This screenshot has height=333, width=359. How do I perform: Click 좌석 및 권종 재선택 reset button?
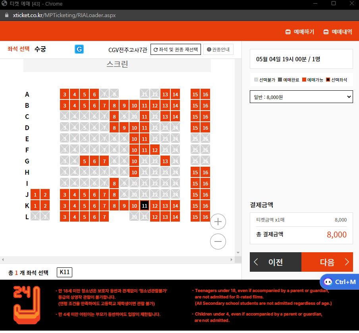point(176,49)
